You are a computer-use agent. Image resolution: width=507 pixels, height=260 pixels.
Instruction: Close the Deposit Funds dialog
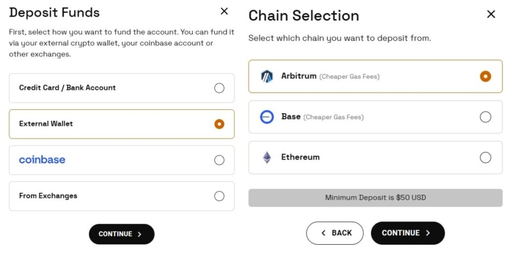pos(224,11)
